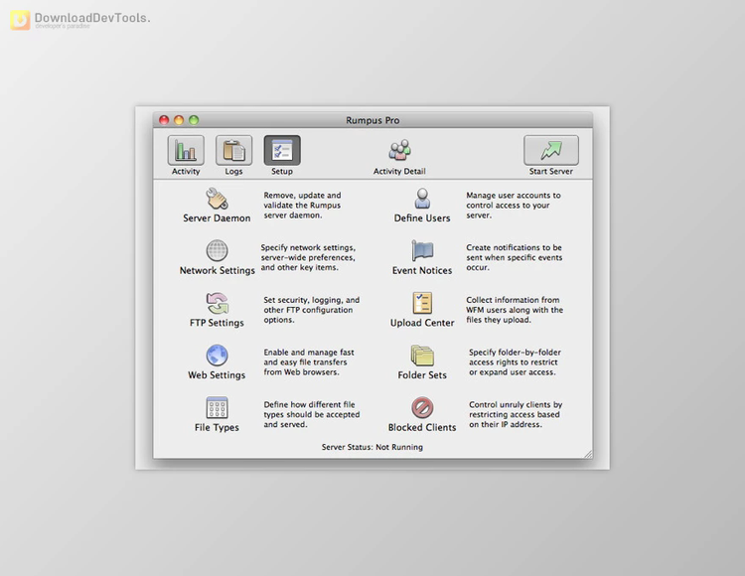Viewport: 745px width, 576px height.
Task: Click the Start Server arrow button
Action: (x=551, y=150)
